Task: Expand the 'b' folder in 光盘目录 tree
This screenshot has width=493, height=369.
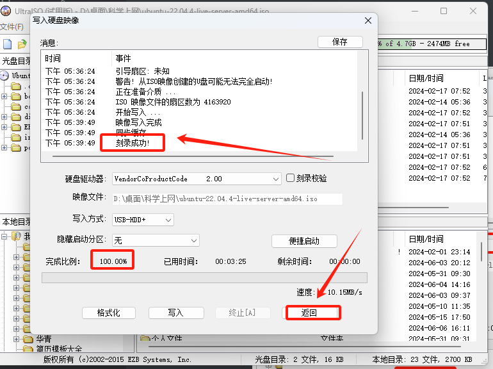Action: (4, 96)
